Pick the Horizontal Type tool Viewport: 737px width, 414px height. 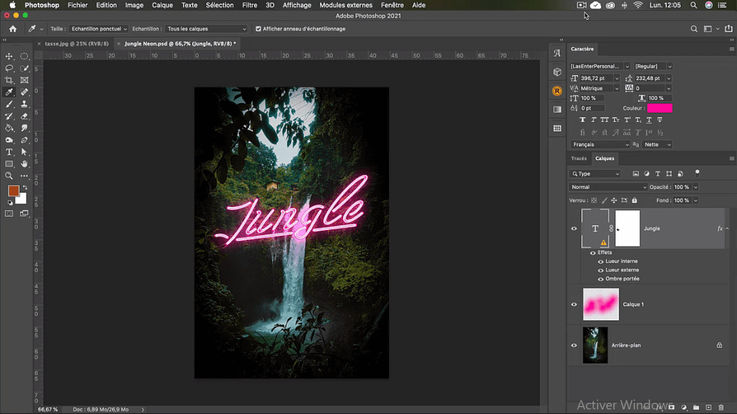pos(9,152)
